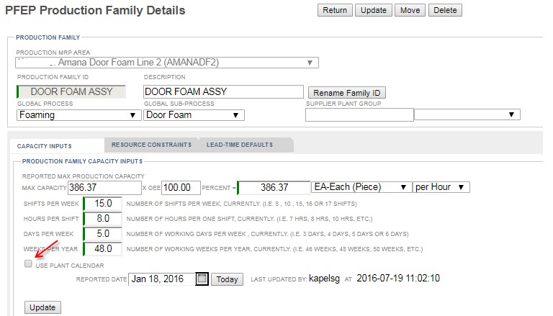Click the top Update button beside Return
Viewport: 553px width, 316px height.
374,10
